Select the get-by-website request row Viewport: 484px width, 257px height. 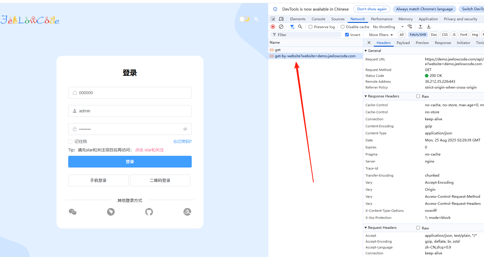316,56
